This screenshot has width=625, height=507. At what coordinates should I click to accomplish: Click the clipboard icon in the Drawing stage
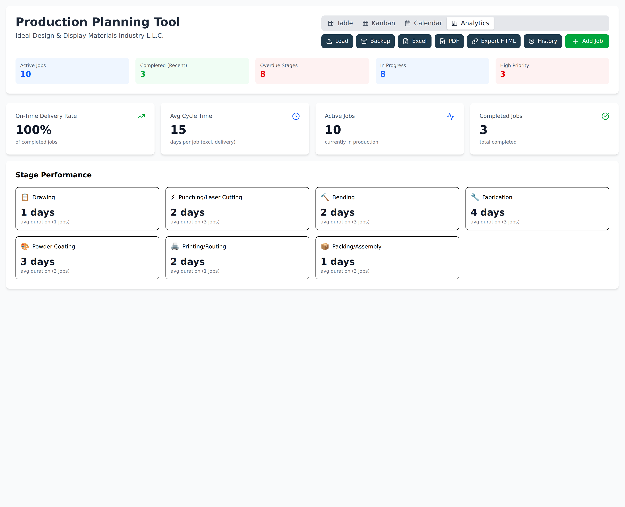click(x=25, y=197)
